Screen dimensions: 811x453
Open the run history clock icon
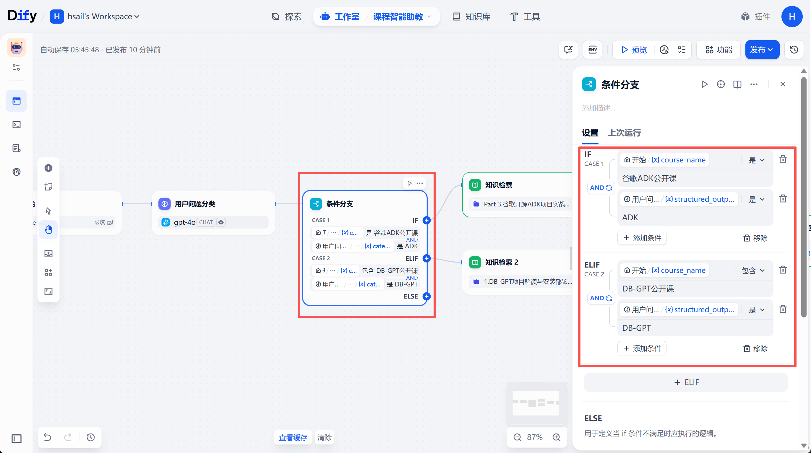pos(664,49)
